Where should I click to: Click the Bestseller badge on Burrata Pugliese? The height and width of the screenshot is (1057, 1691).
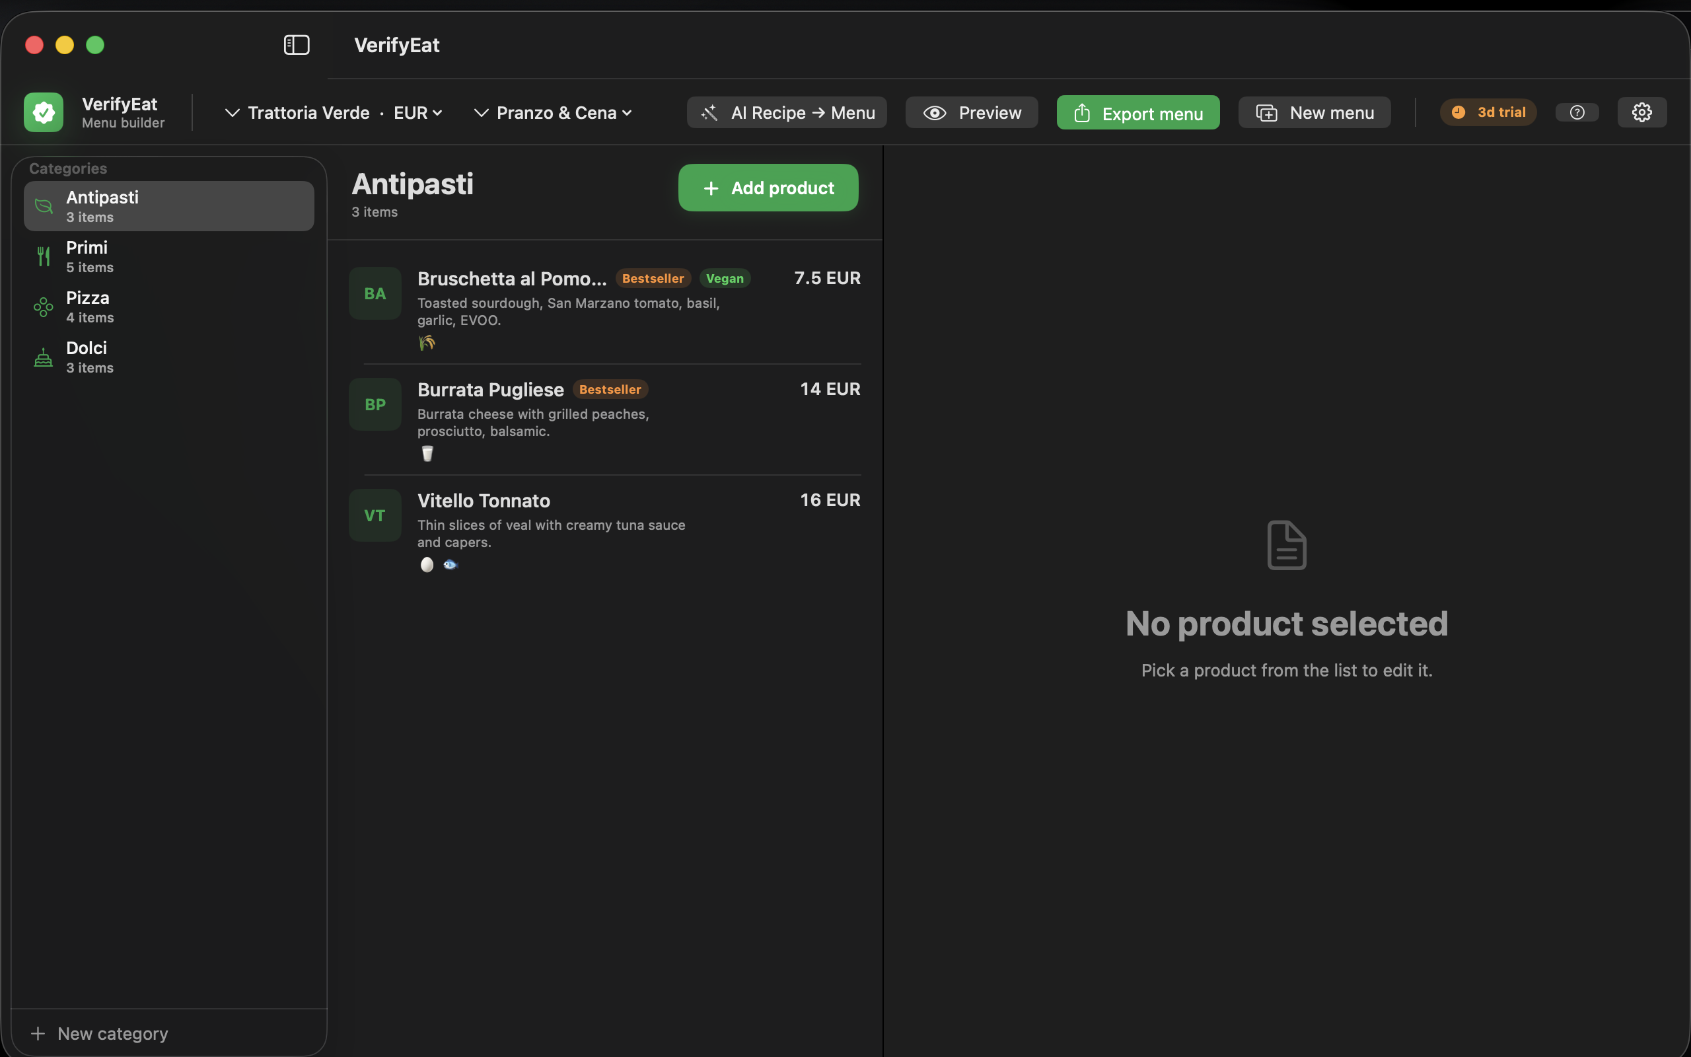pyautogui.click(x=610, y=389)
